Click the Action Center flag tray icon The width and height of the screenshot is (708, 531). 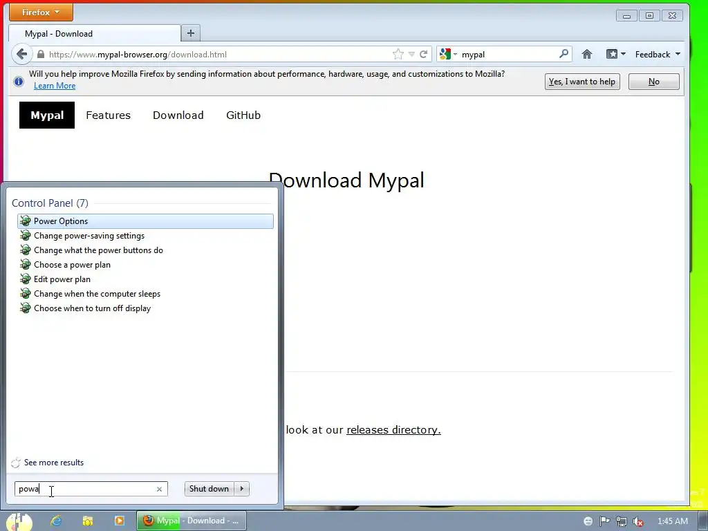click(x=604, y=521)
